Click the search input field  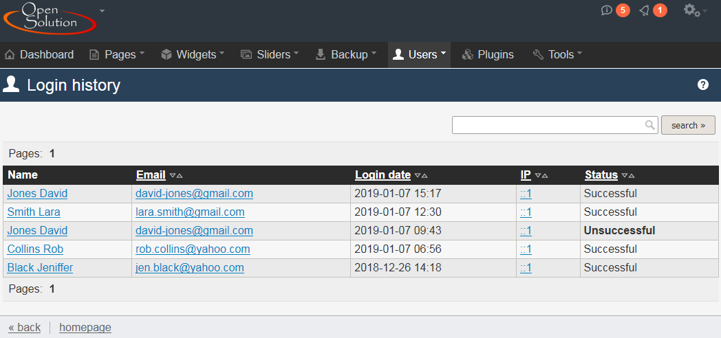coord(555,125)
